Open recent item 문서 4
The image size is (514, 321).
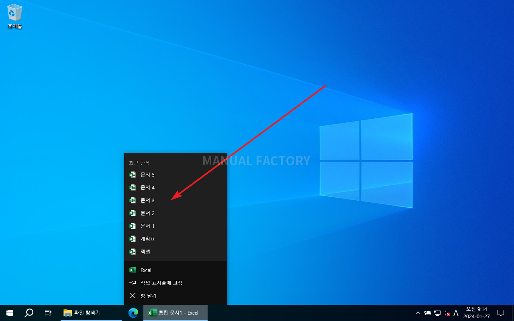pyautogui.click(x=175, y=187)
